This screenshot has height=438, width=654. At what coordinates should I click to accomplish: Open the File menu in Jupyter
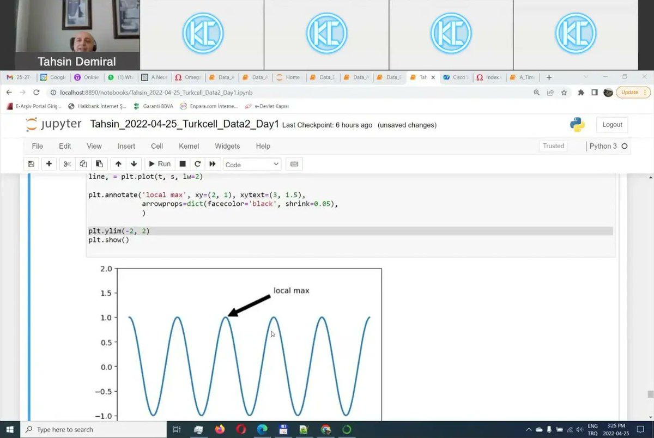click(37, 146)
